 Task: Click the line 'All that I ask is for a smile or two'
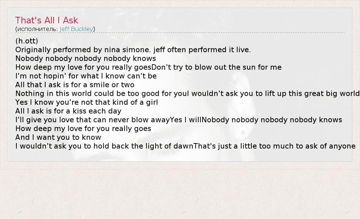[75, 85]
